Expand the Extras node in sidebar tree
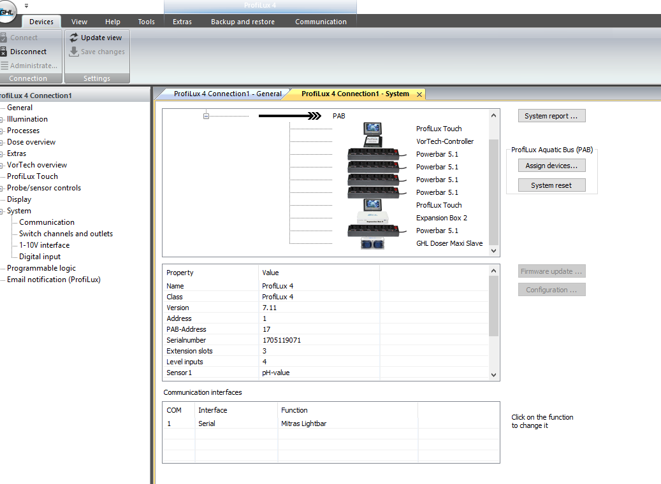Screen dimensions: 661x484 [2, 153]
